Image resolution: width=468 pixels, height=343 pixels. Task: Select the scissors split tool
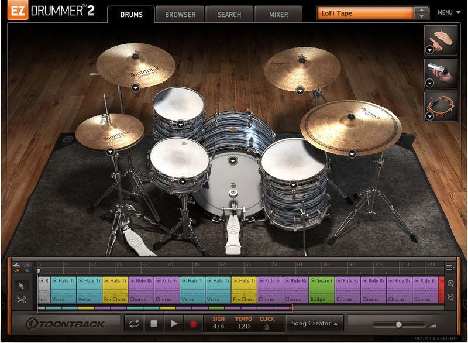[21, 300]
